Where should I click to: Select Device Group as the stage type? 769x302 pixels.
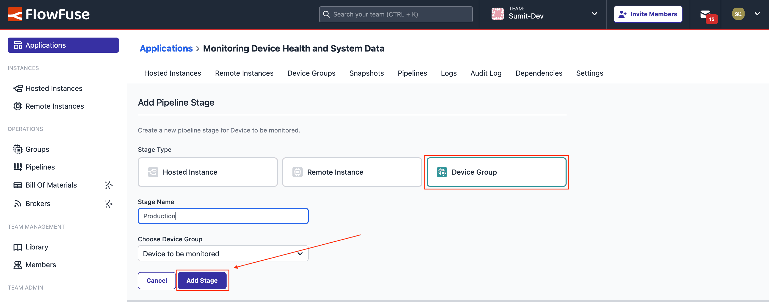(496, 172)
